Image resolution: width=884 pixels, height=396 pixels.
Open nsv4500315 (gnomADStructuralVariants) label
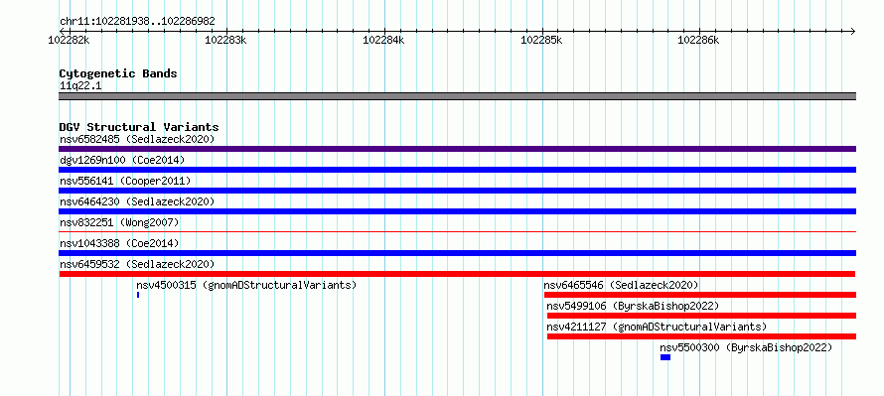click(x=246, y=285)
